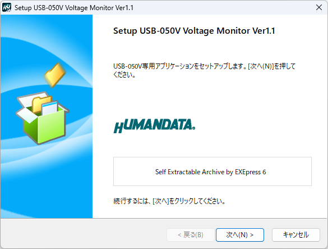Click the bold Setup USB-050V Voltage Monitor heading
This screenshot has height=249, width=328.
(x=194, y=31)
